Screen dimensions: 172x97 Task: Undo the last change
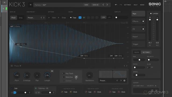click(116, 5)
